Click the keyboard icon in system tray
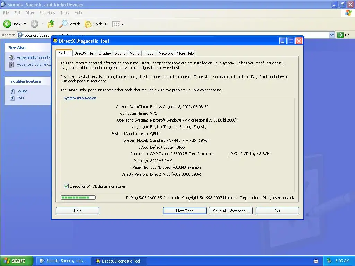 pyautogui.click(x=316, y=261)
